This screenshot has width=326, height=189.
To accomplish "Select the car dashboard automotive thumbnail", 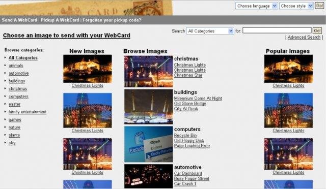I will [x=148, y=176].
